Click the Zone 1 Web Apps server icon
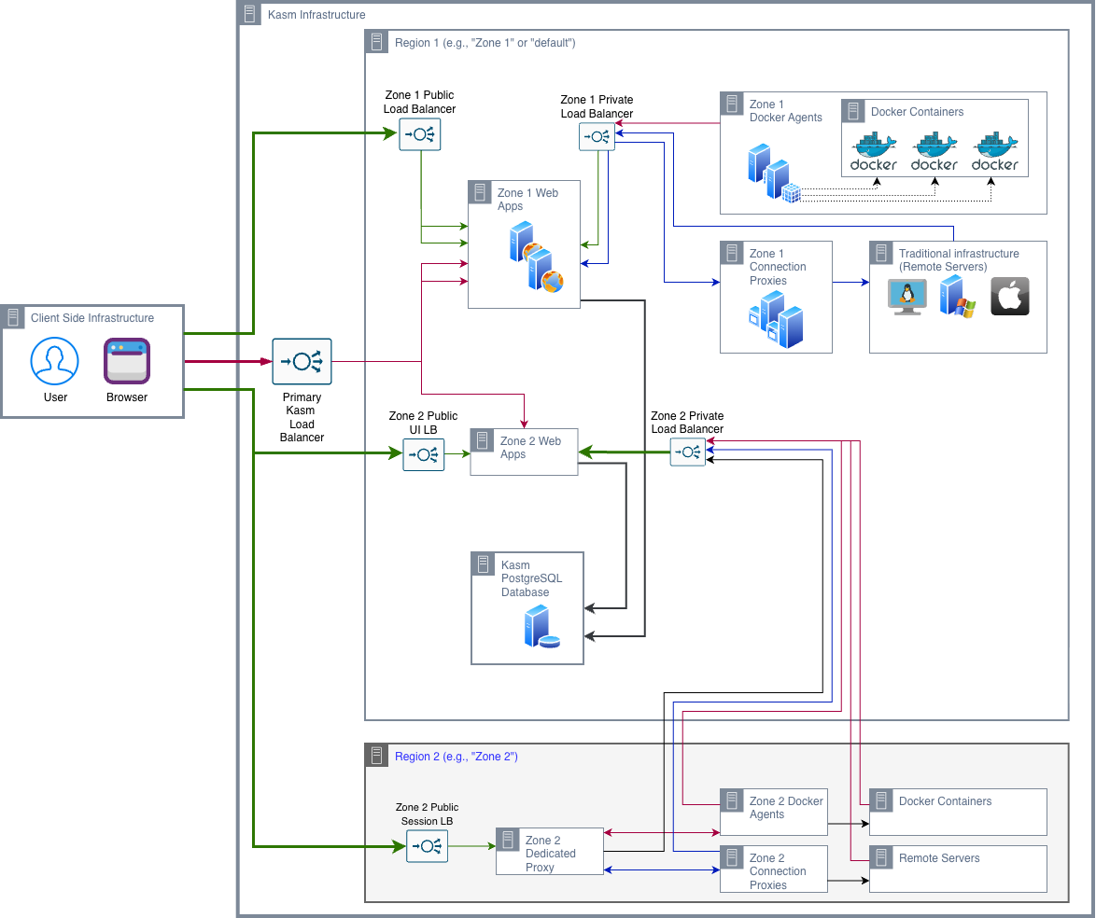Viewport: 1096px width, 918px height. point(536,257)
